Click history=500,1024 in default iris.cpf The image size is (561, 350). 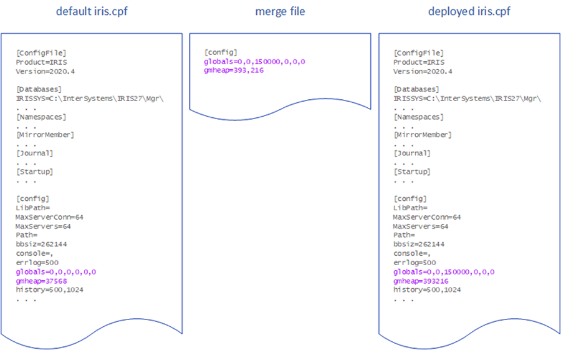pos(49,290)
